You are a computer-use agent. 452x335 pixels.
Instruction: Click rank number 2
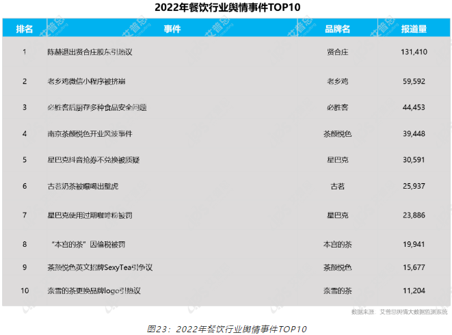click(25, 81)
